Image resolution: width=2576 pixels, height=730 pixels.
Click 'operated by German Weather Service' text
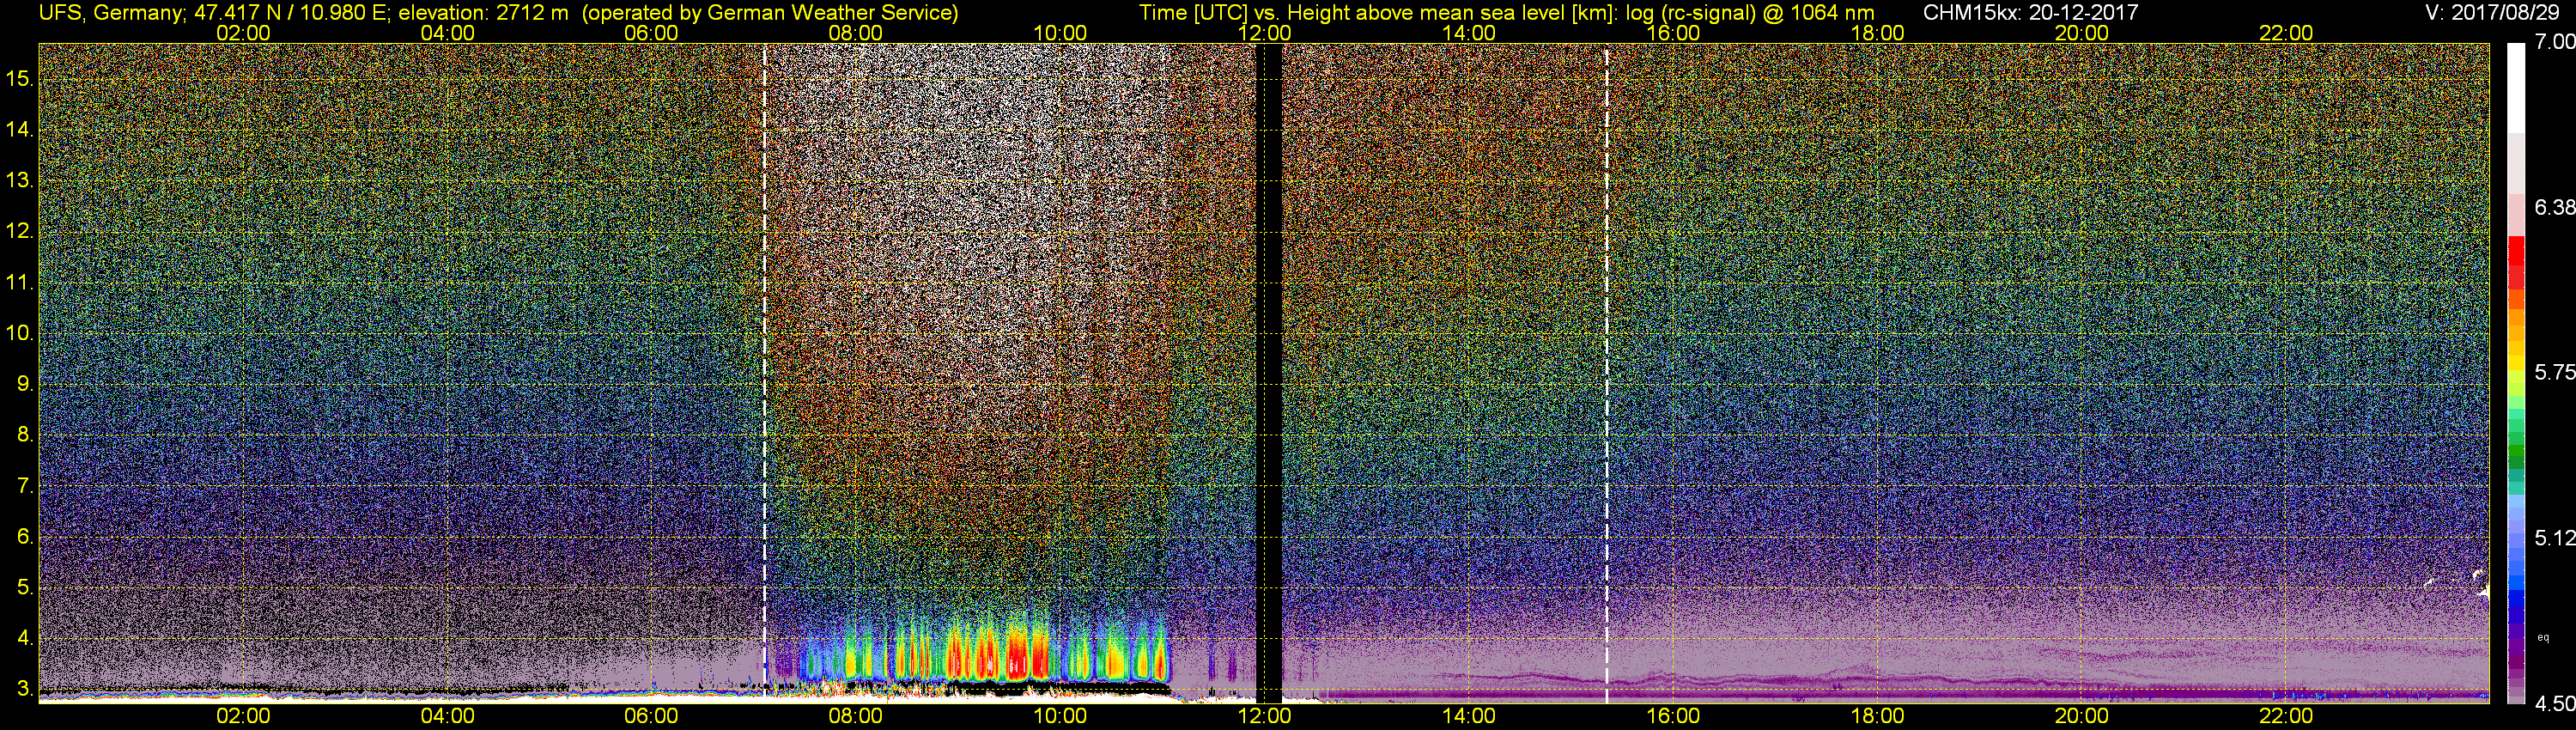click(769, 13)
